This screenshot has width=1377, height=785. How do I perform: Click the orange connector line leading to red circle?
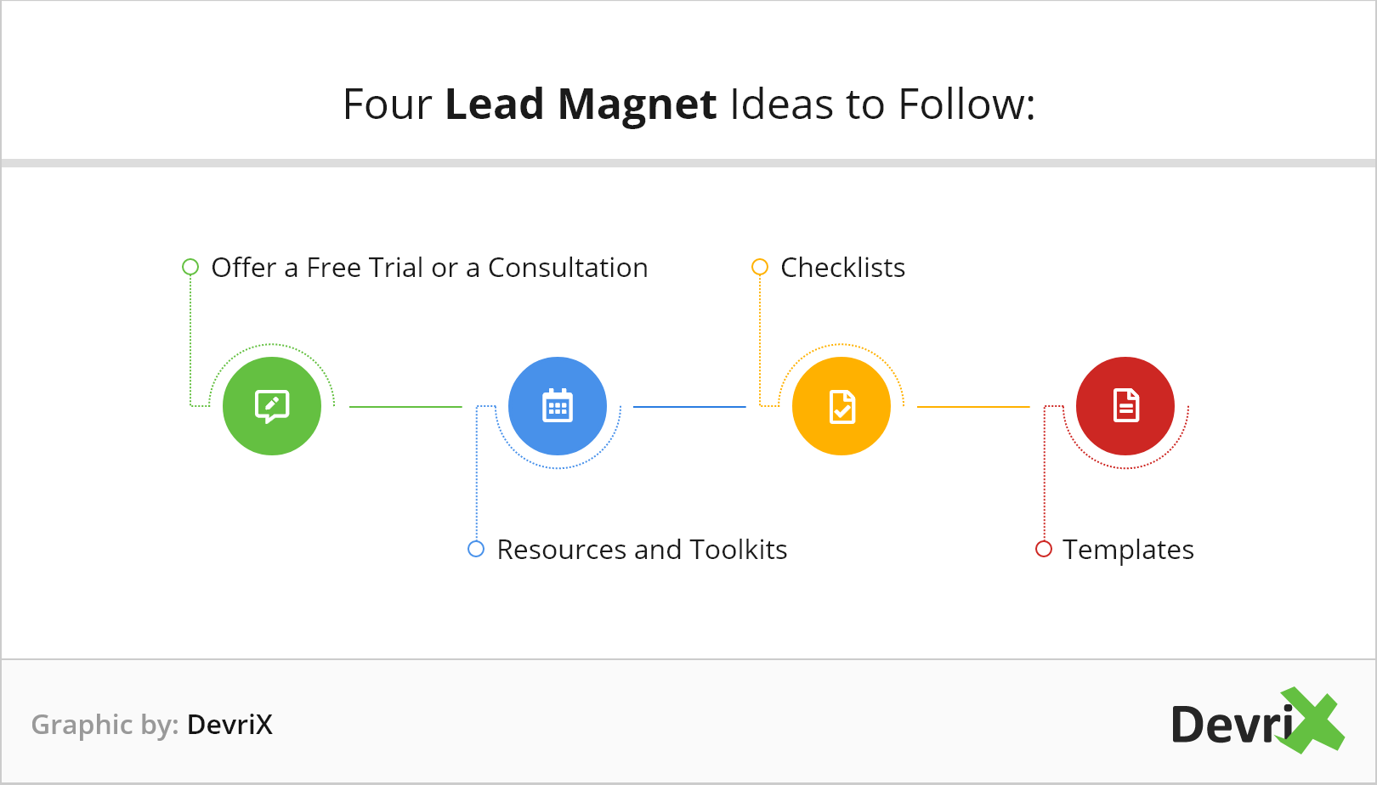[973, 407]
